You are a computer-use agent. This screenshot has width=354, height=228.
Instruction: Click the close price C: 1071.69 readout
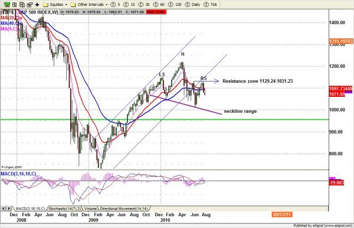click(x=135, y=12)
